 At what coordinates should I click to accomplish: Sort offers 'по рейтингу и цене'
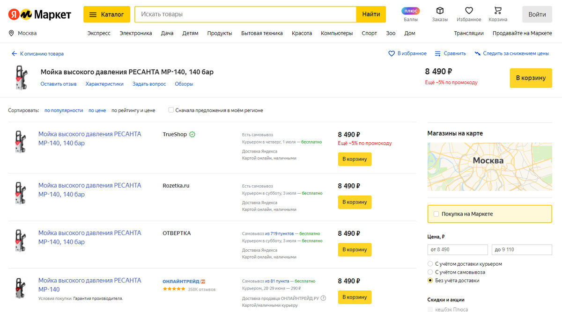(x=133, y=110)
